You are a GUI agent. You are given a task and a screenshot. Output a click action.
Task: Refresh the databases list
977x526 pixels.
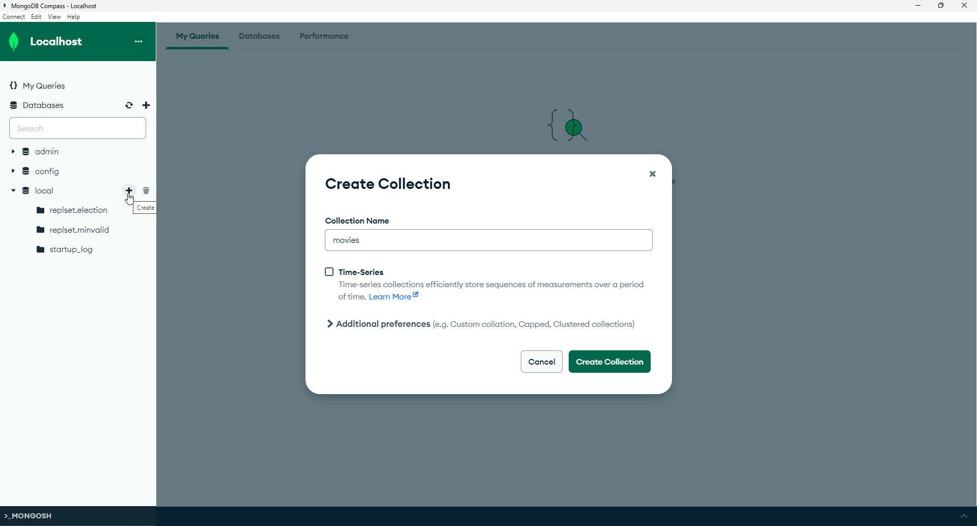click(129, 105)
